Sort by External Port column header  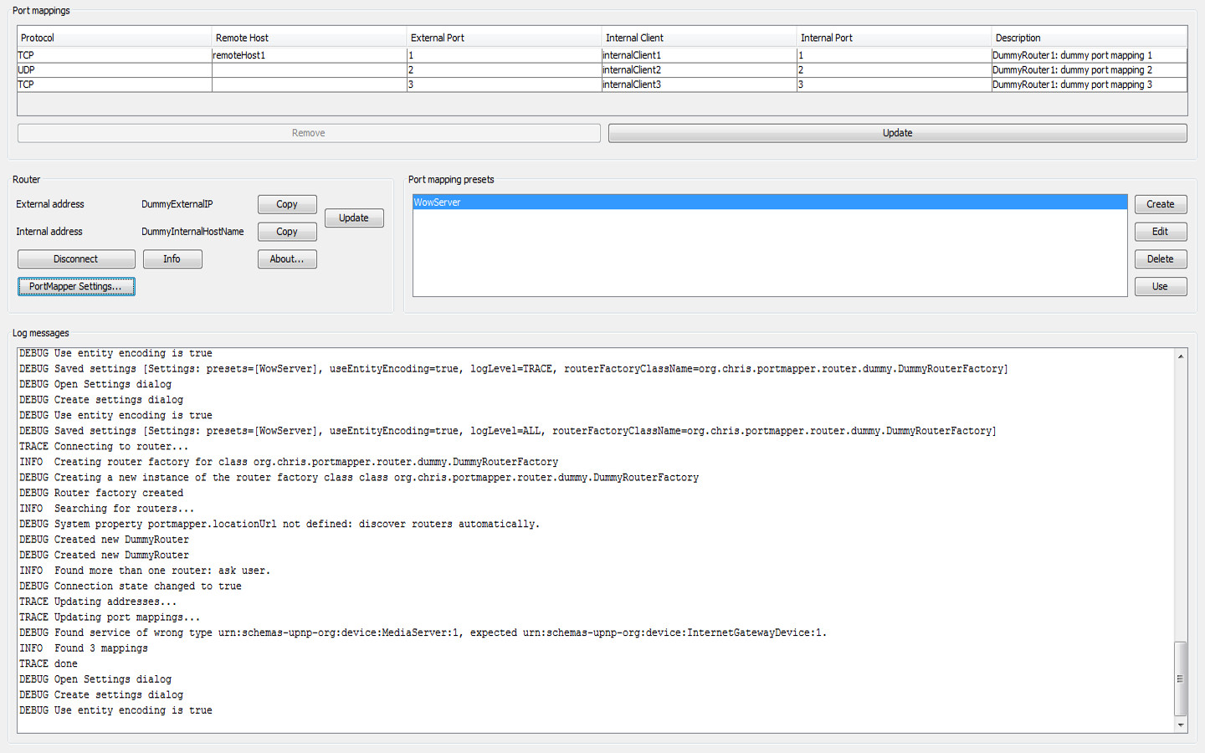coord(504,38)
